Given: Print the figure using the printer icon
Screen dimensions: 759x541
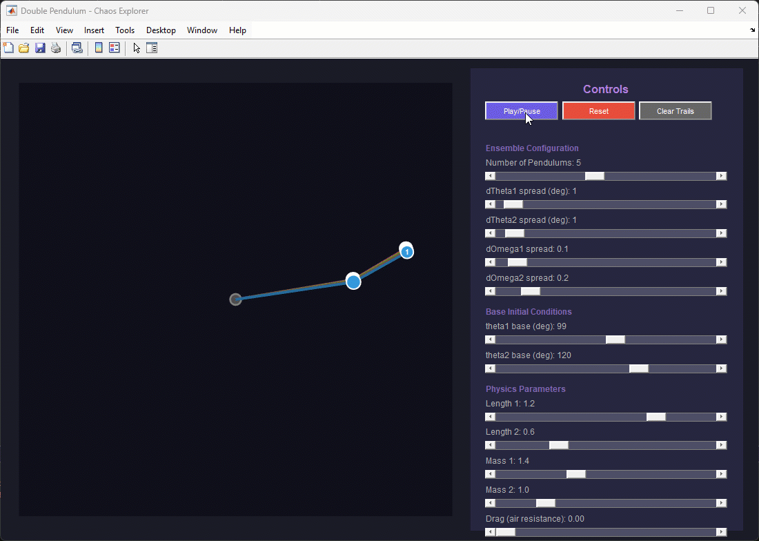Looking at the screenshot, I should pyautogui.click(x=55, y=48).
